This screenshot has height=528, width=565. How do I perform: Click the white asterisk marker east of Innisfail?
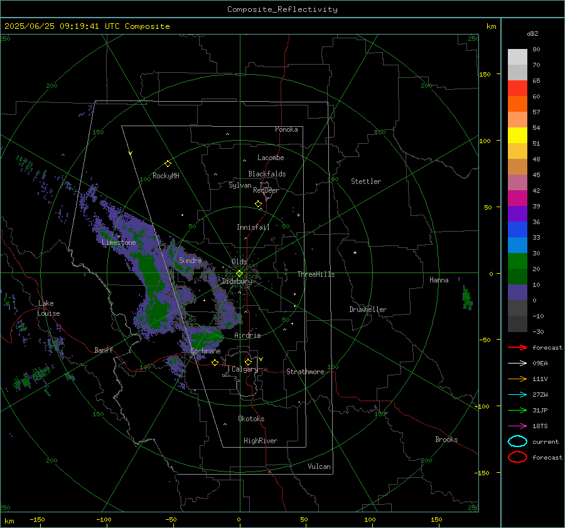point(298,215)
